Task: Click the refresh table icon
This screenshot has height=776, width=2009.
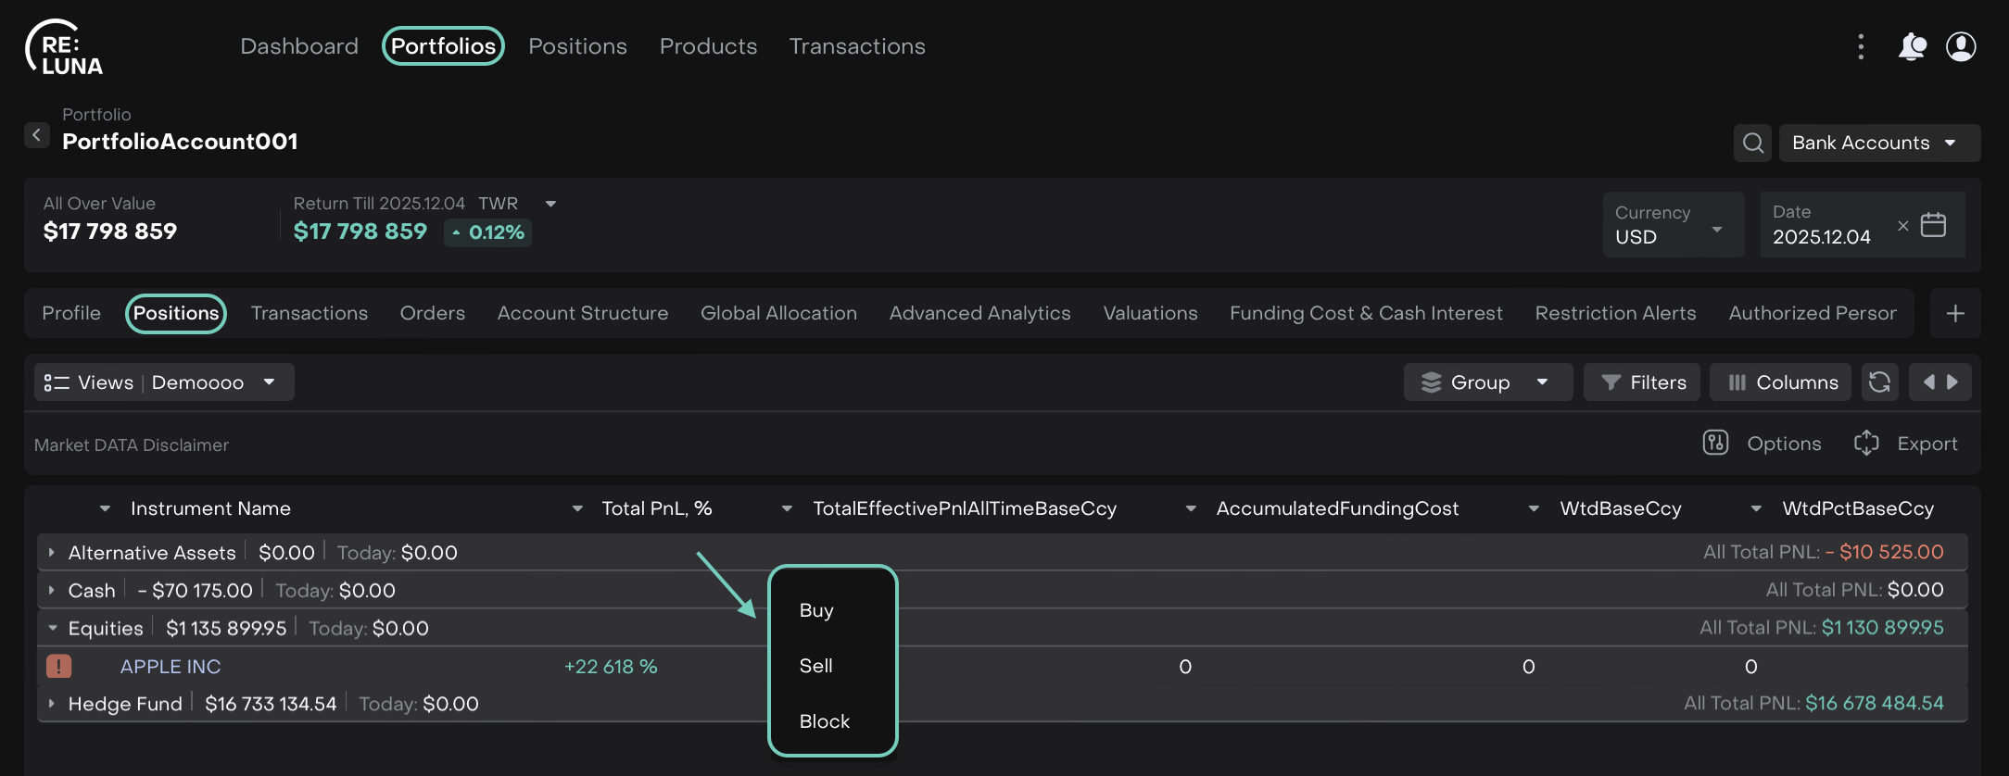Action: pos(1879,382)
